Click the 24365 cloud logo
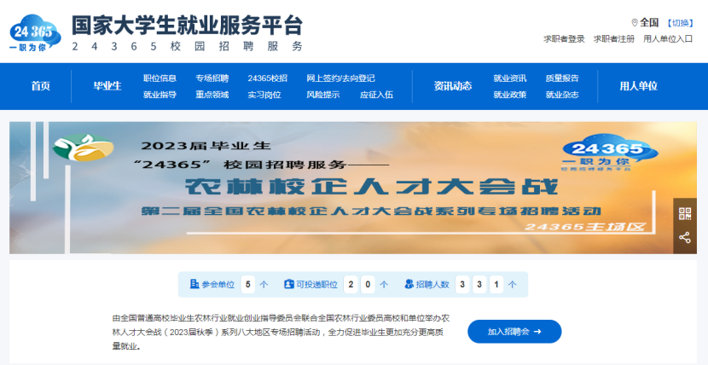The height and width of the screenshot is (365, 708). (x=35, y=32)
